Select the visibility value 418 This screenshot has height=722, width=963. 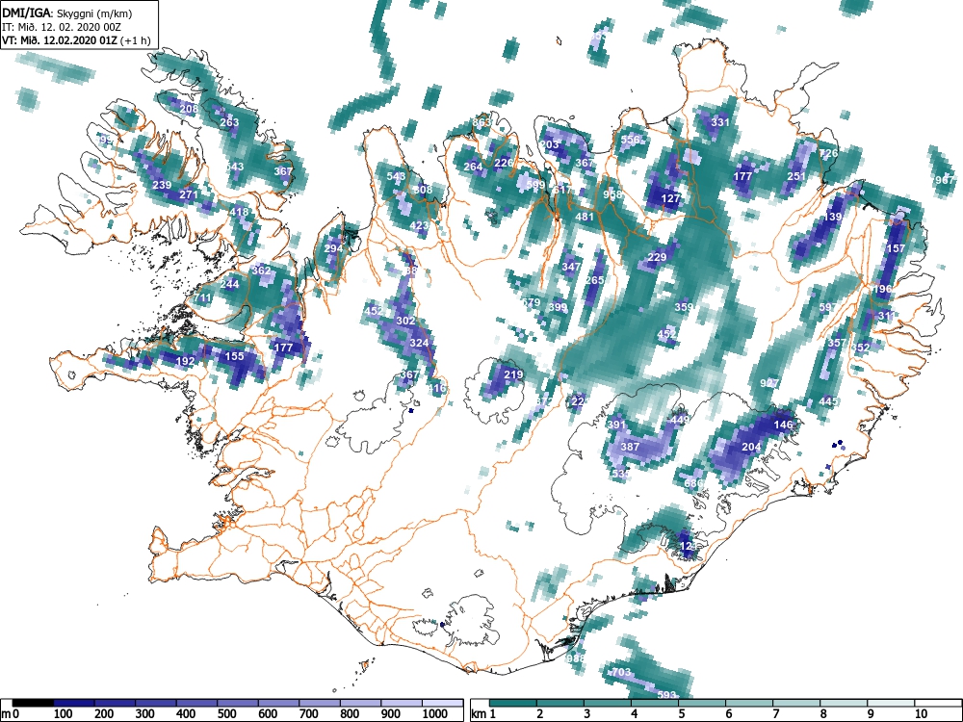click(x=239, y=212)
